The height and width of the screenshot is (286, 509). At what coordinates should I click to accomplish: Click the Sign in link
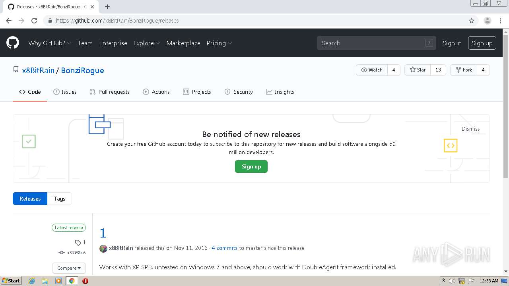tap(452, 43)
